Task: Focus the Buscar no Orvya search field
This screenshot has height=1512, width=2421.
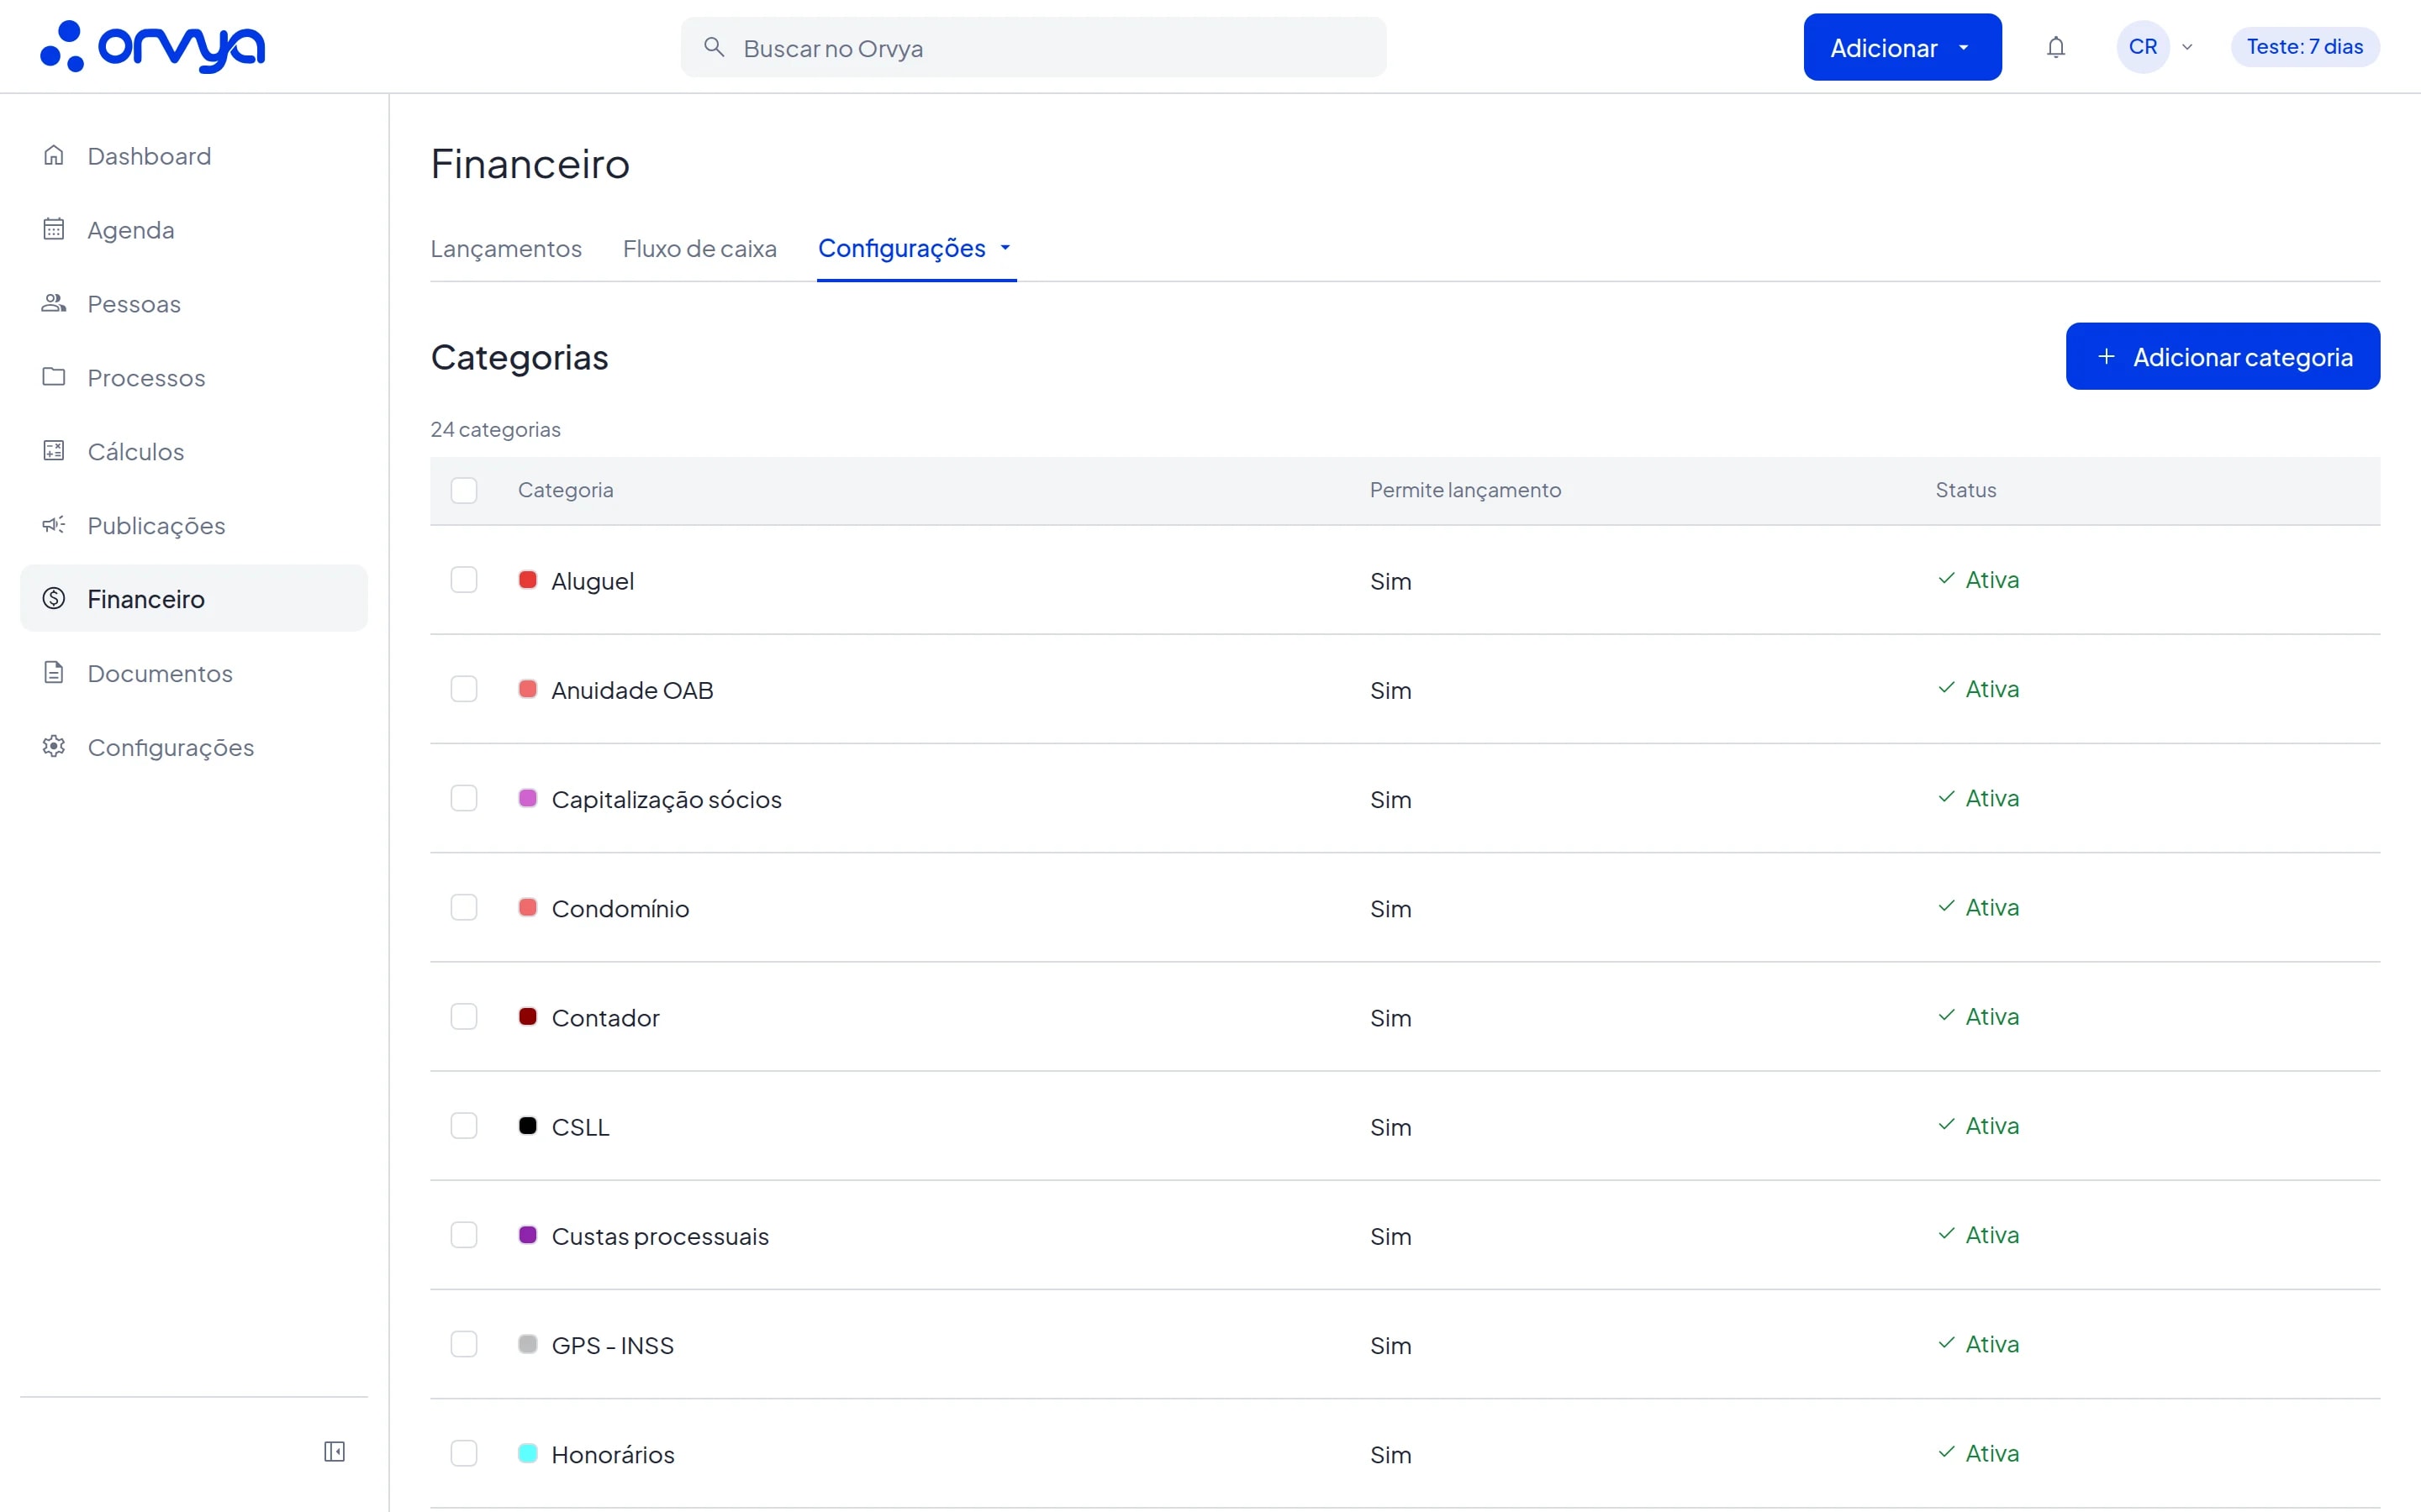Action: click(1033, 47)
